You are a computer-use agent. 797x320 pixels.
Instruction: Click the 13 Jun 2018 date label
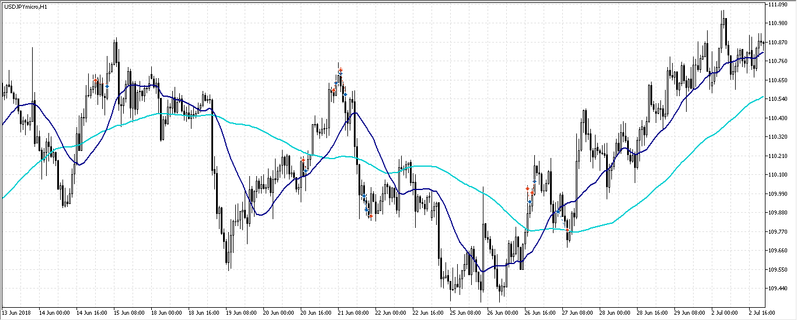coord(15,313)
